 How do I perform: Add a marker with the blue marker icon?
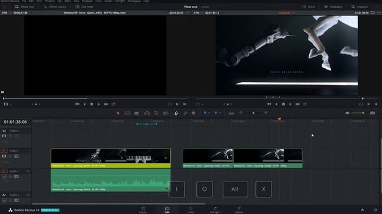216,113
